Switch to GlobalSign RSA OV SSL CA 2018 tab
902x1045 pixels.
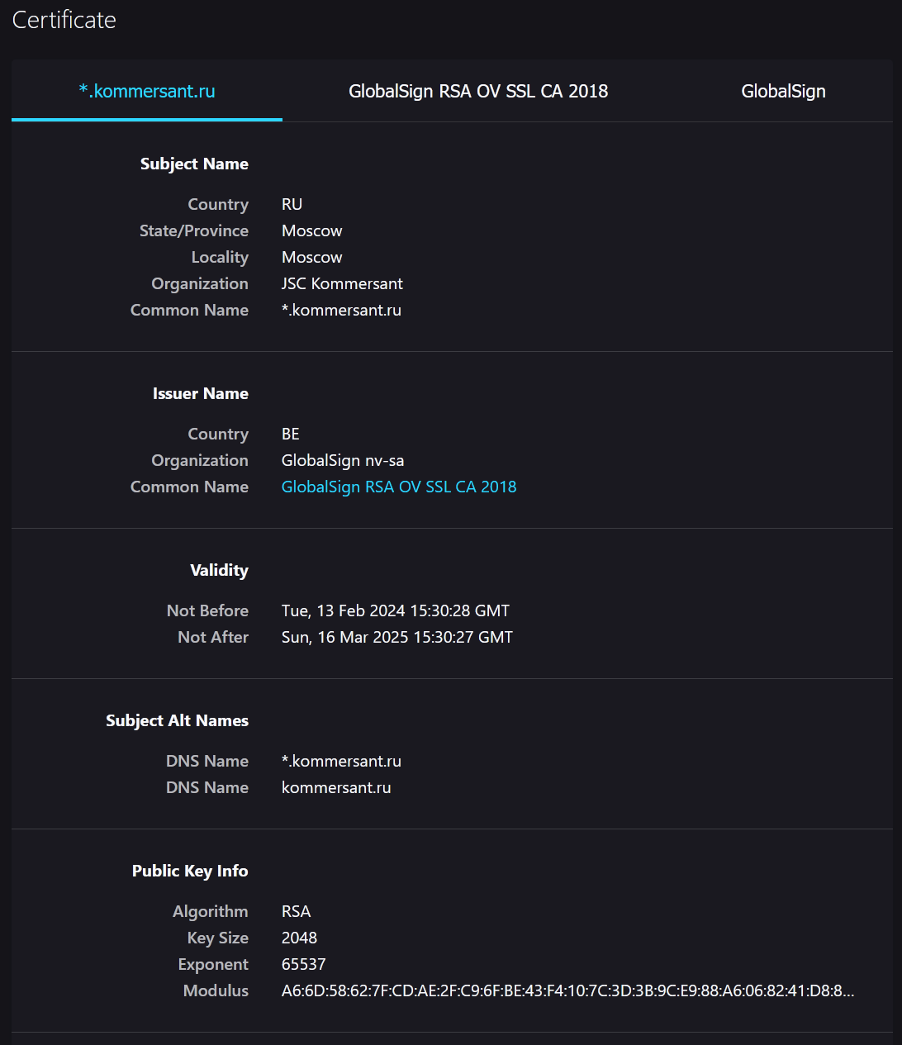pos(478,91)
